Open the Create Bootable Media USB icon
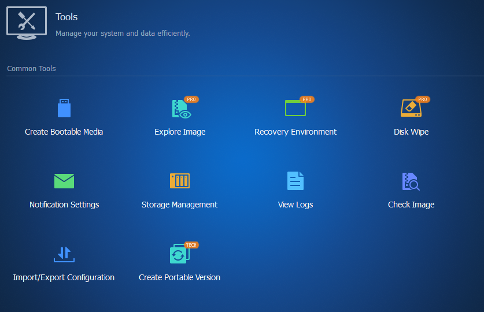The width and height of the screenshot is (484, 312). click(x=64, y=108)
